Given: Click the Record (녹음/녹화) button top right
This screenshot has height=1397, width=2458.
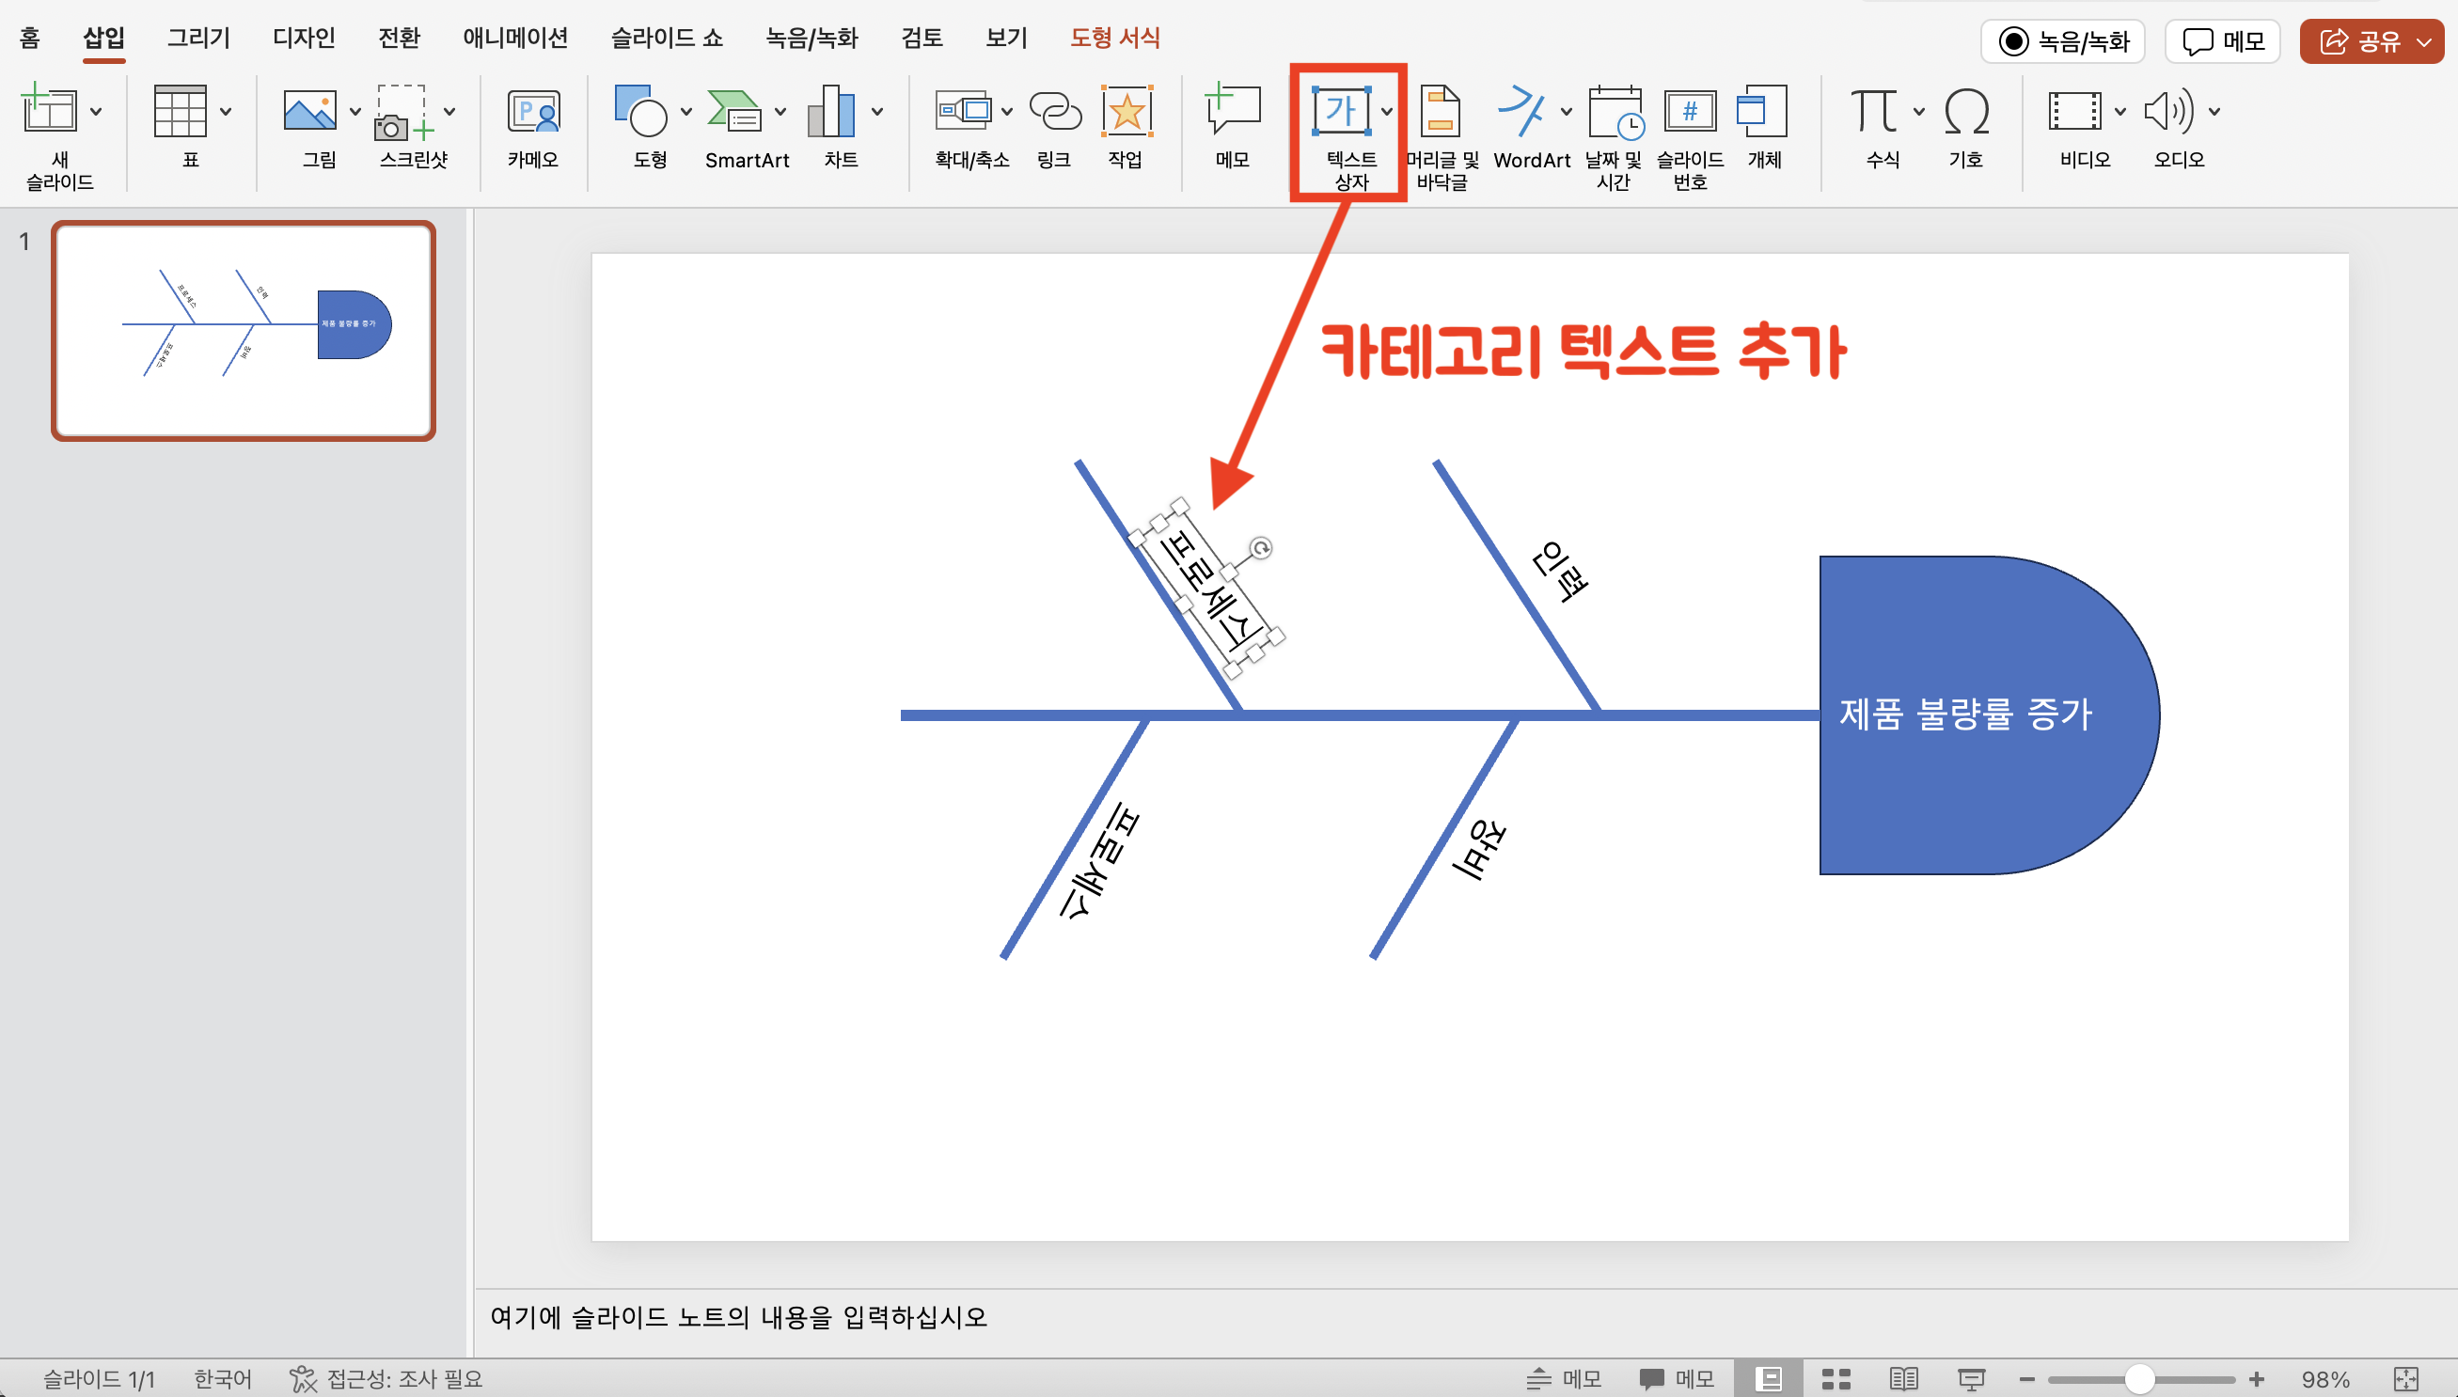Looking at the screenshot, I should 2063,41.
